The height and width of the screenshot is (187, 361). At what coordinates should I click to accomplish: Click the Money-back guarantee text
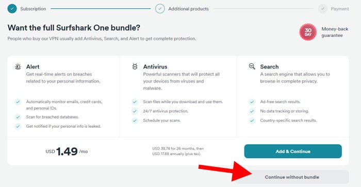[335, 32]
